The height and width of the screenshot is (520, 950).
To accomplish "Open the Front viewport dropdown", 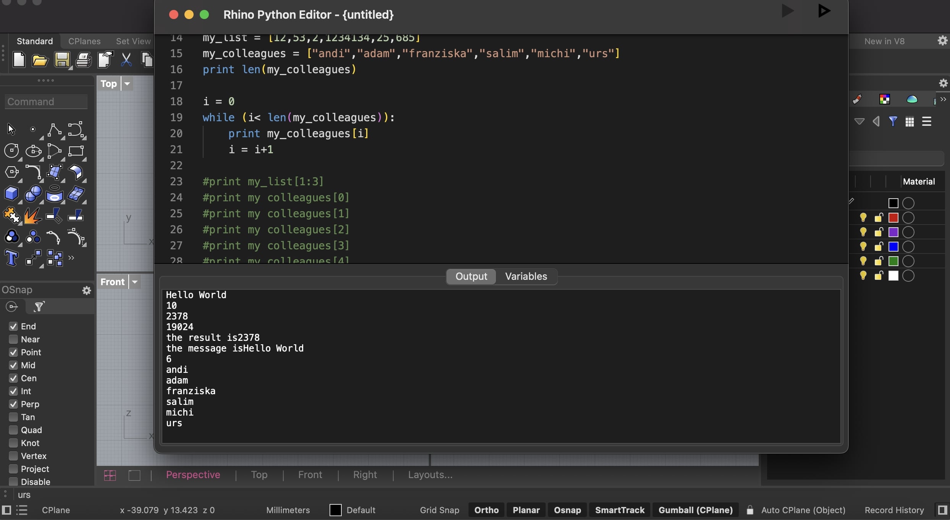I will click(135, 282).
